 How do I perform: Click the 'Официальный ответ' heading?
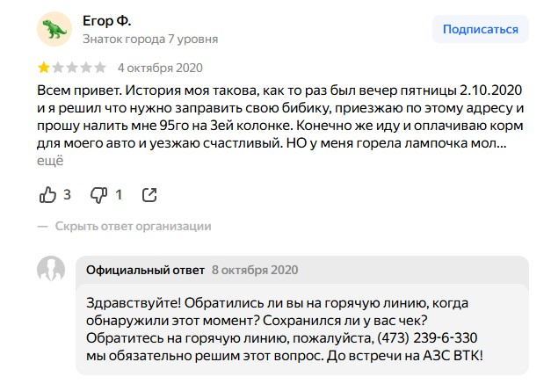coord(145,269)
